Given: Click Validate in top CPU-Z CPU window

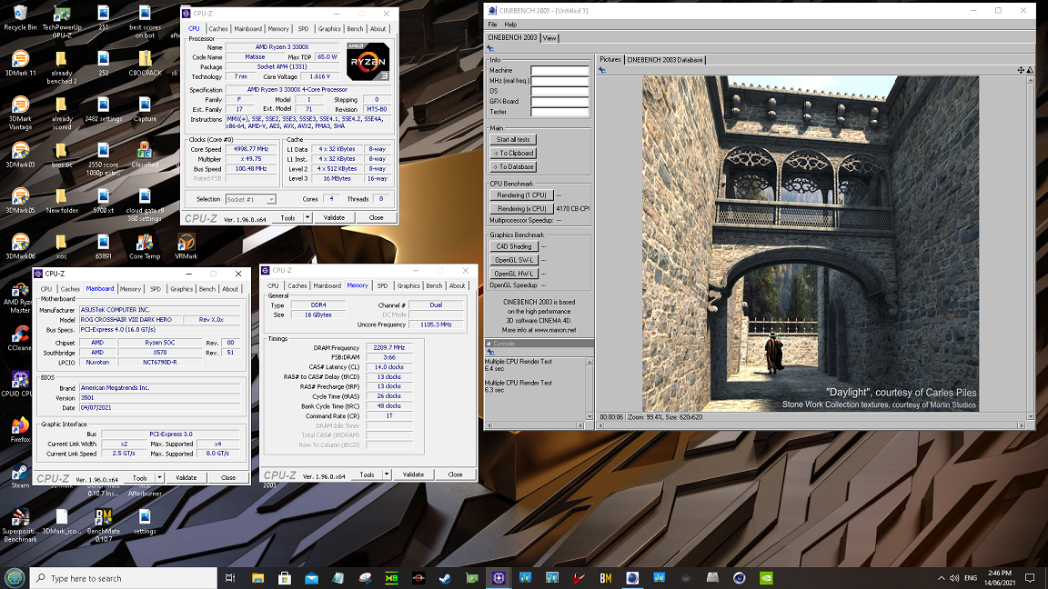Looking at the screenshot, I should pyautogui.click(x=334, y=218).
